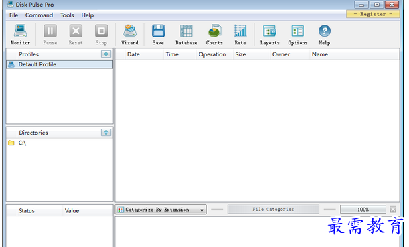Click the Default Profile monitor icon
Screen dimensions: 409x247
11,64
